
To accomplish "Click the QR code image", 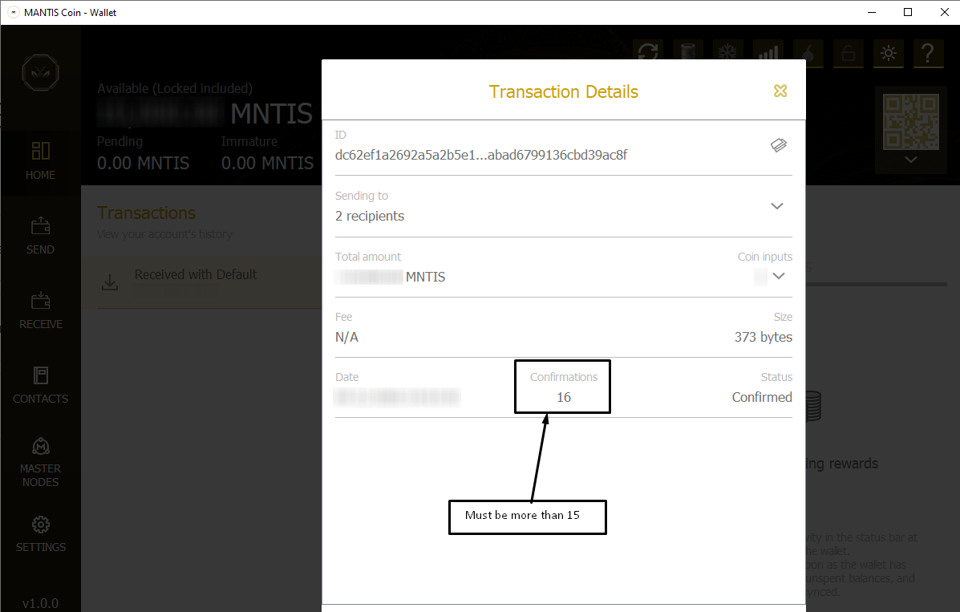I will tap(910, 121).
